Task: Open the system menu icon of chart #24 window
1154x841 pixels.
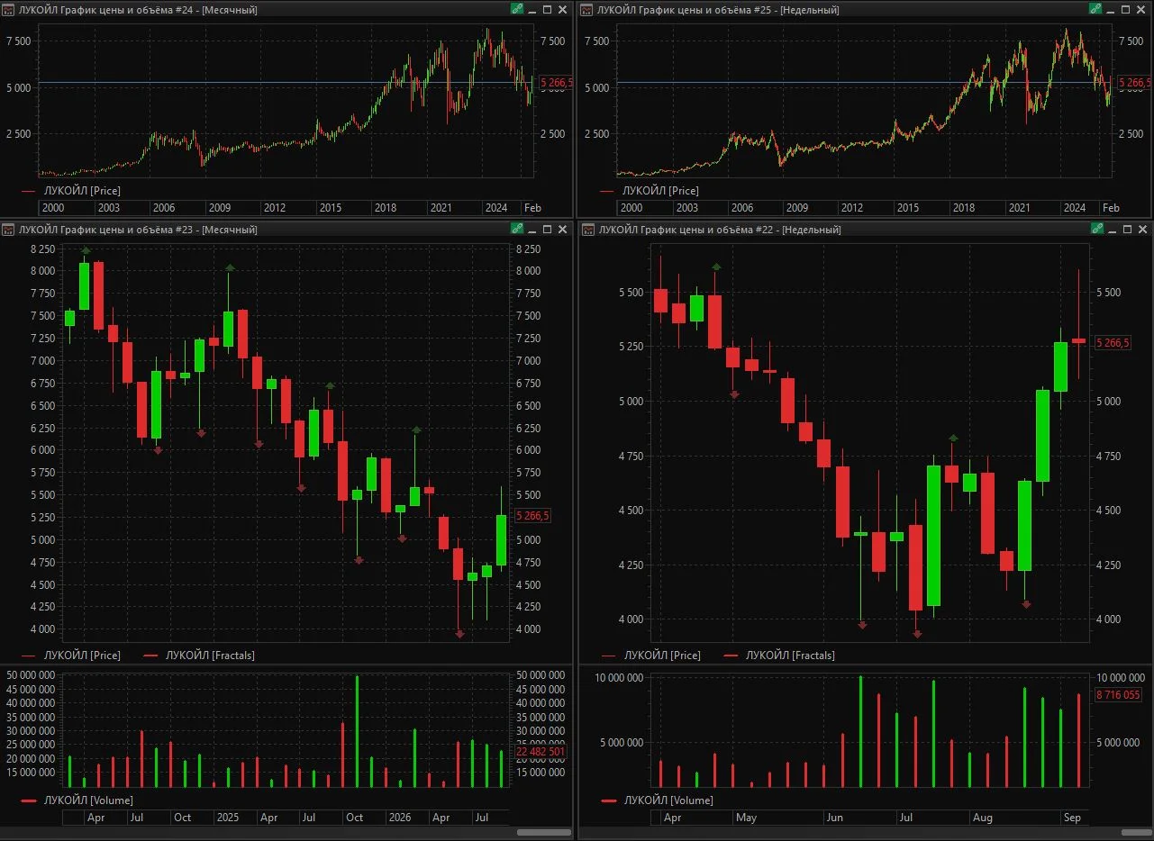Action: tap(8, 9)
